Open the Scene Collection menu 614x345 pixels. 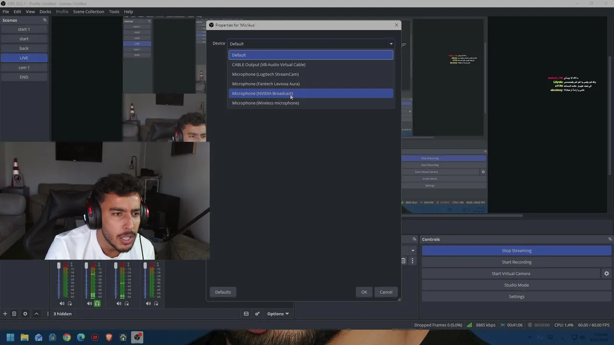88,11
